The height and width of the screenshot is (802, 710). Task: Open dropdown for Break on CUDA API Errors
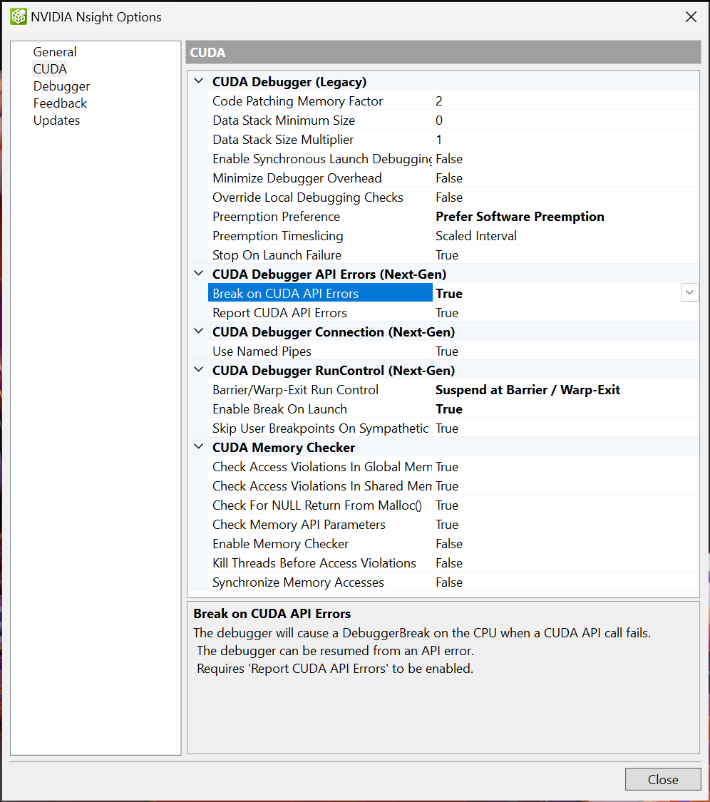click(689, 293)
